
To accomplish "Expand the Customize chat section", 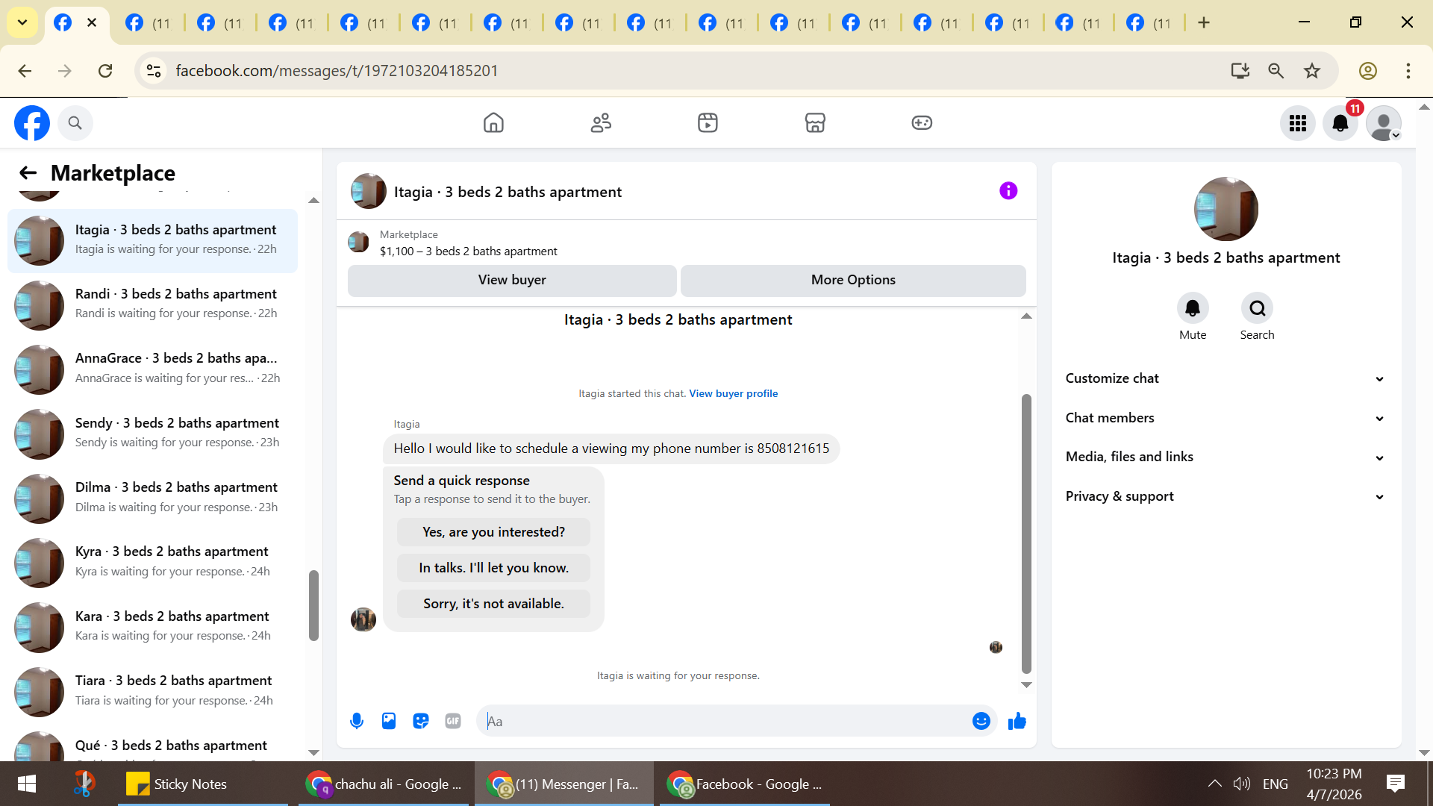I will [x=1226, y=378].
